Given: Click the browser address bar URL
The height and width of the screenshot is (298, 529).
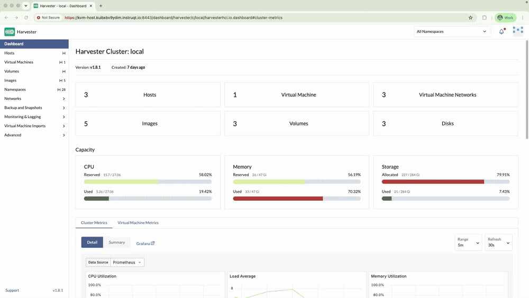Looking at the screenshot, I should [x=174, y=17].
